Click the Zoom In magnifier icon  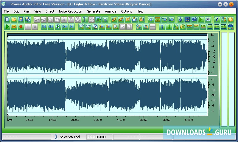tap(81, 27)
